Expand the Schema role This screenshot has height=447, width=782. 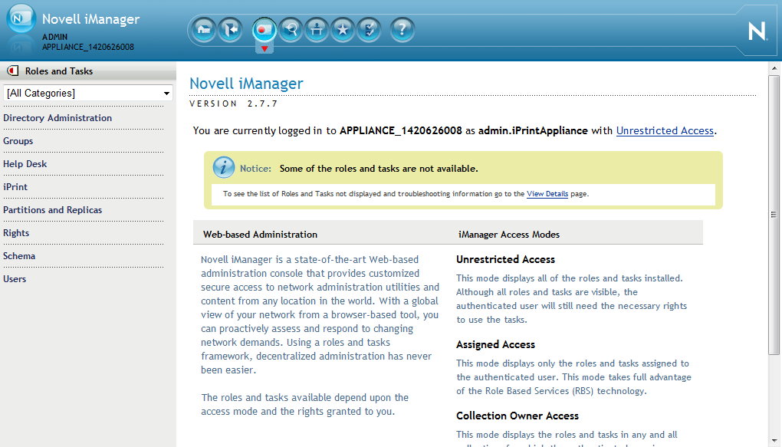19,256
